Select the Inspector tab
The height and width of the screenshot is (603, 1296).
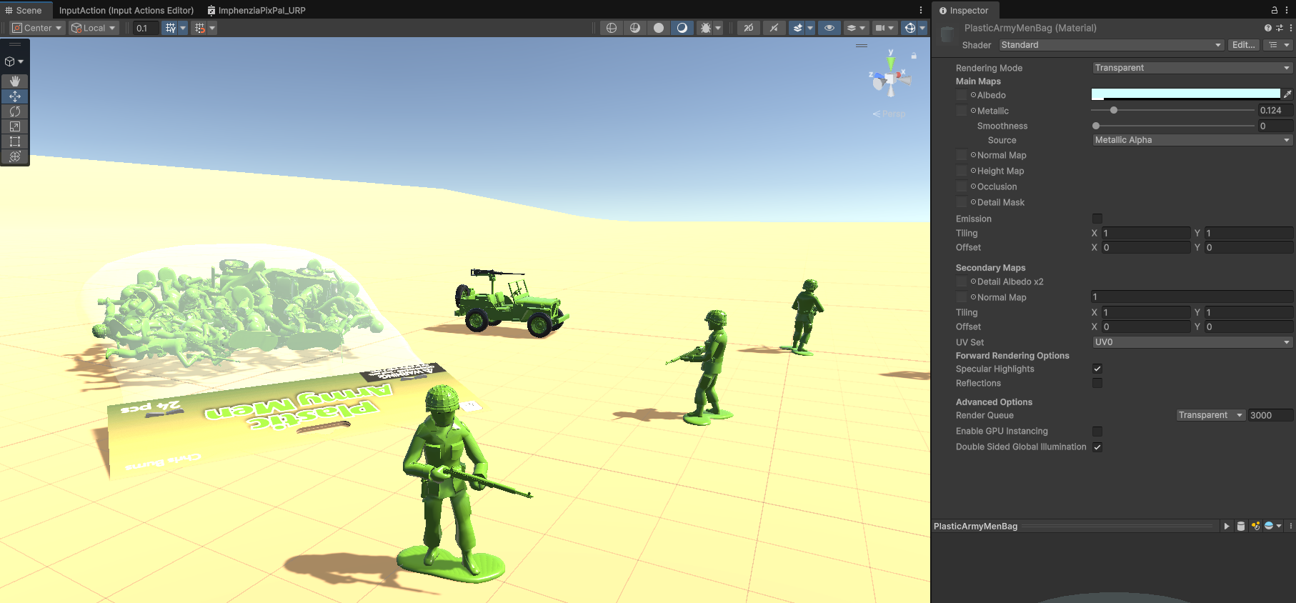tap(964, 10)
